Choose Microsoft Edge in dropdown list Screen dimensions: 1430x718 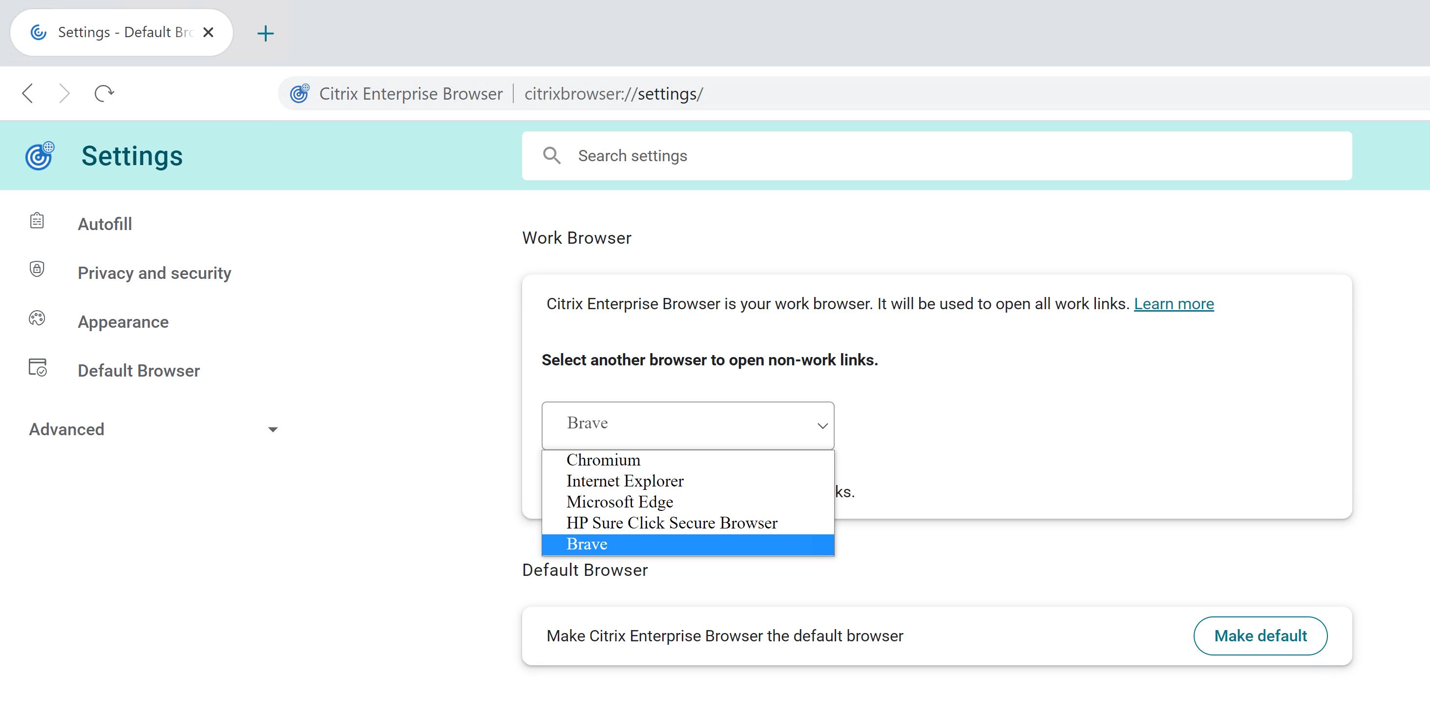[619, 502]
